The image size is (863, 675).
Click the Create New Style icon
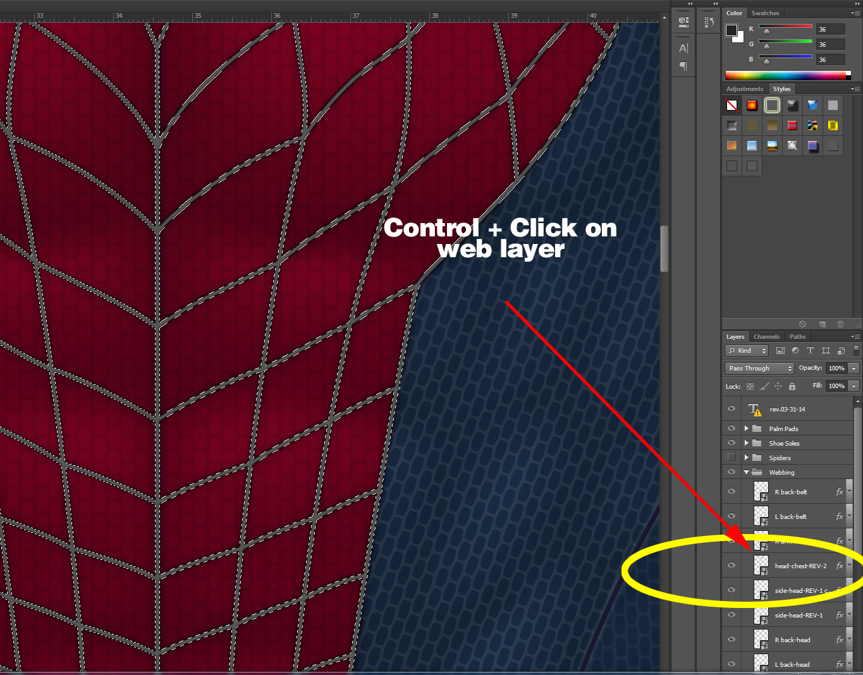tap(823, 324)
